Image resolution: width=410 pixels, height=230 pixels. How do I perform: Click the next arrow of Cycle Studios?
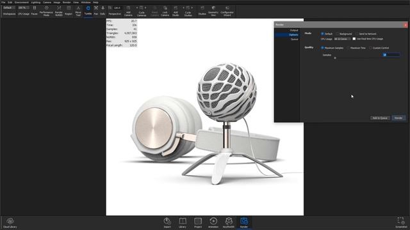(192, 8)
